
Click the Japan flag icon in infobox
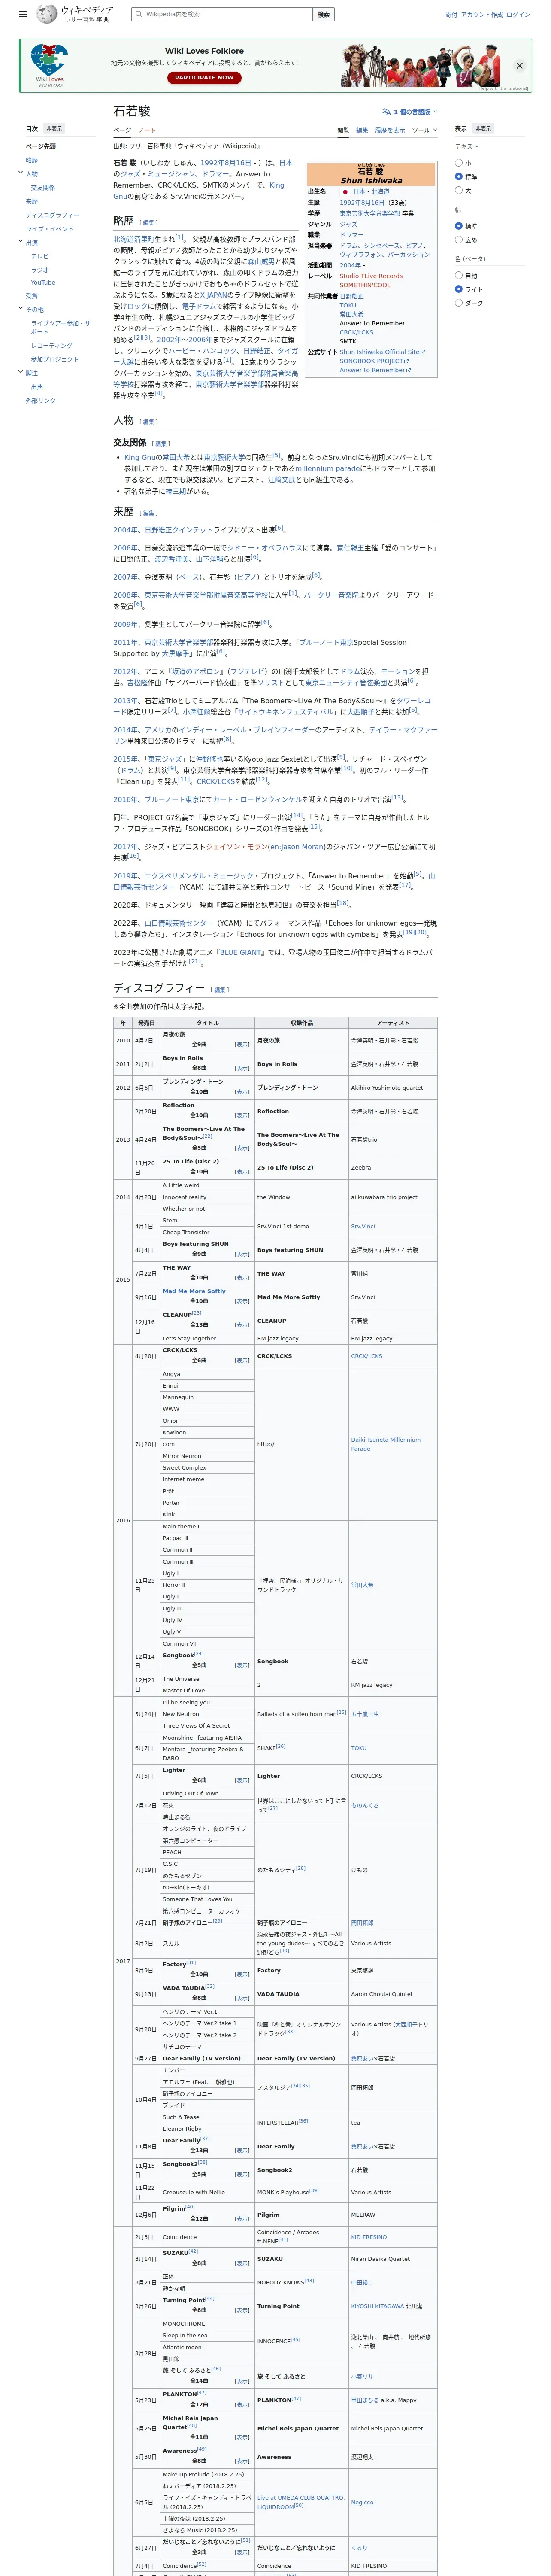pos(345,191)
